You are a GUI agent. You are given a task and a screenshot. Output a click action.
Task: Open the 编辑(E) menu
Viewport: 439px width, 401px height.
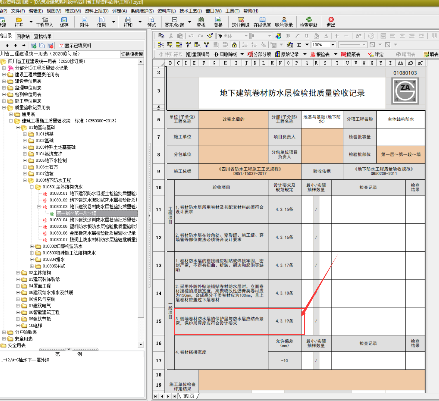tap(36, 11)
